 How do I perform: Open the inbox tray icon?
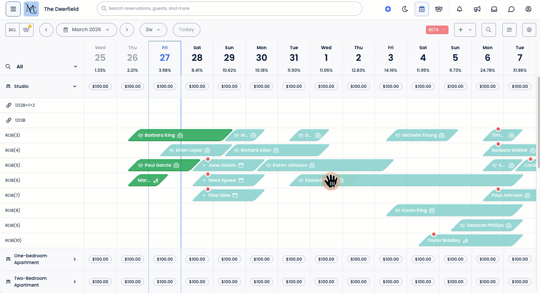coord(494,9)
